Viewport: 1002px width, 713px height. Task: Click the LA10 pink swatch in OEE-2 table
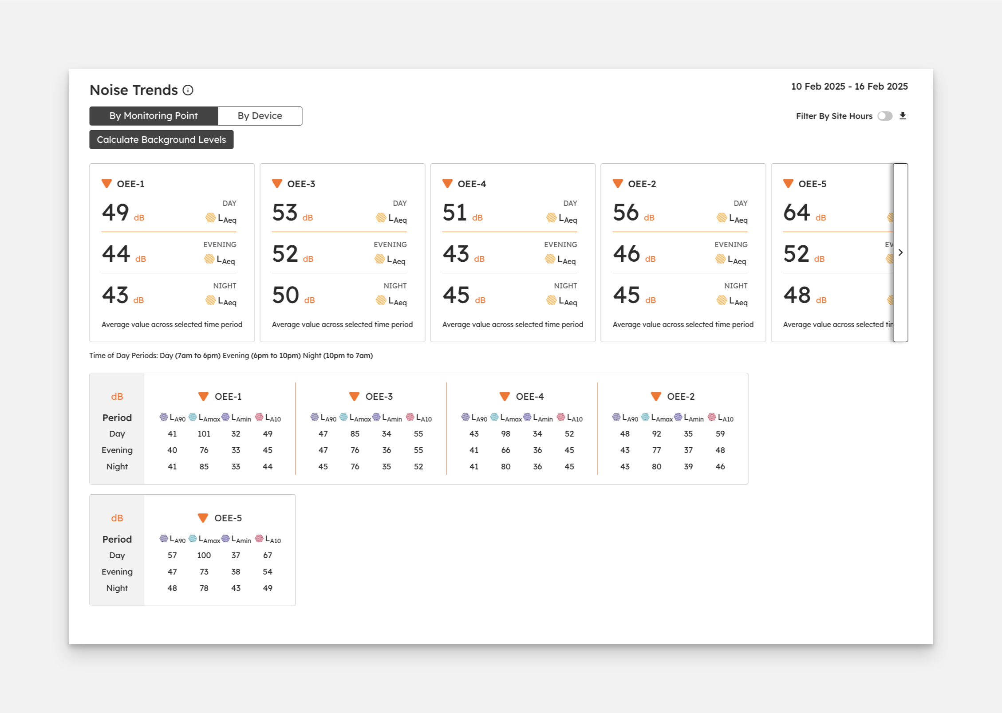712,417
